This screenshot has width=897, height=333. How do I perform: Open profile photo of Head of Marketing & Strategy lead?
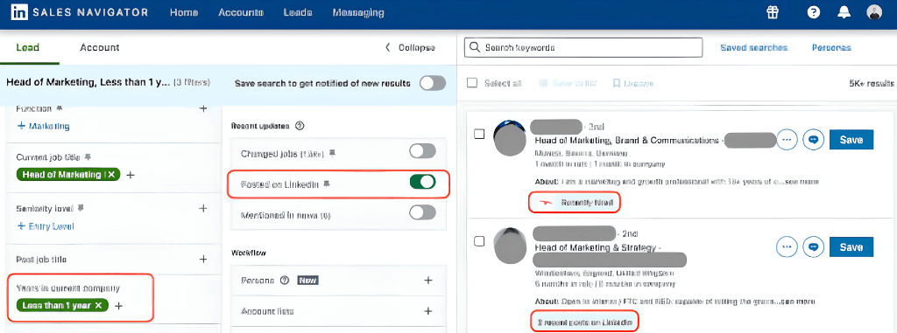510,246
